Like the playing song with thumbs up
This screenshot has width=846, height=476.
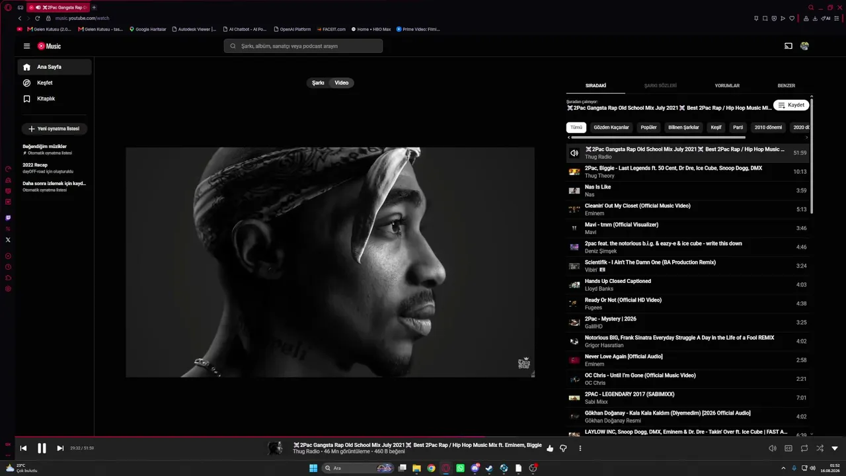point(550,448)
